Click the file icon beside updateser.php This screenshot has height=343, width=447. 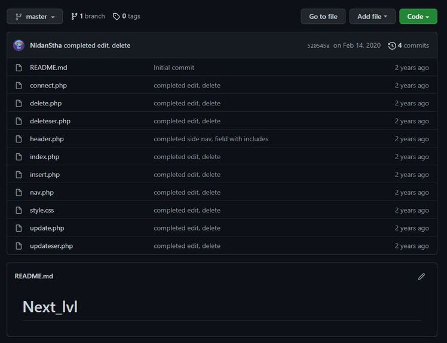(19, 246)
